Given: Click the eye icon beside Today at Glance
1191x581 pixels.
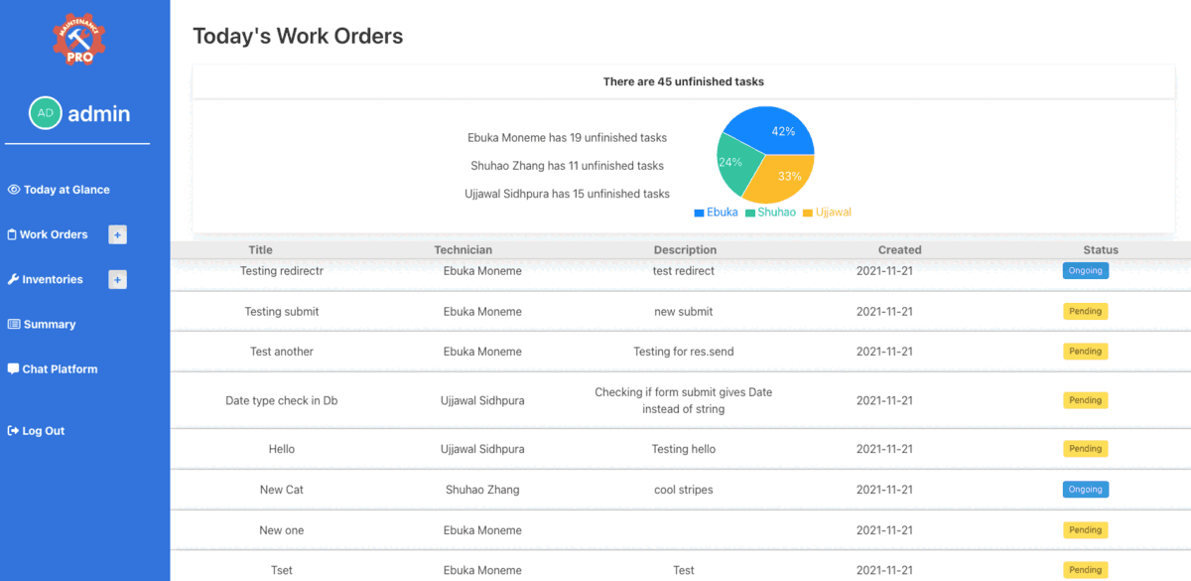Looking at the screenshot, I should [14, 190].
